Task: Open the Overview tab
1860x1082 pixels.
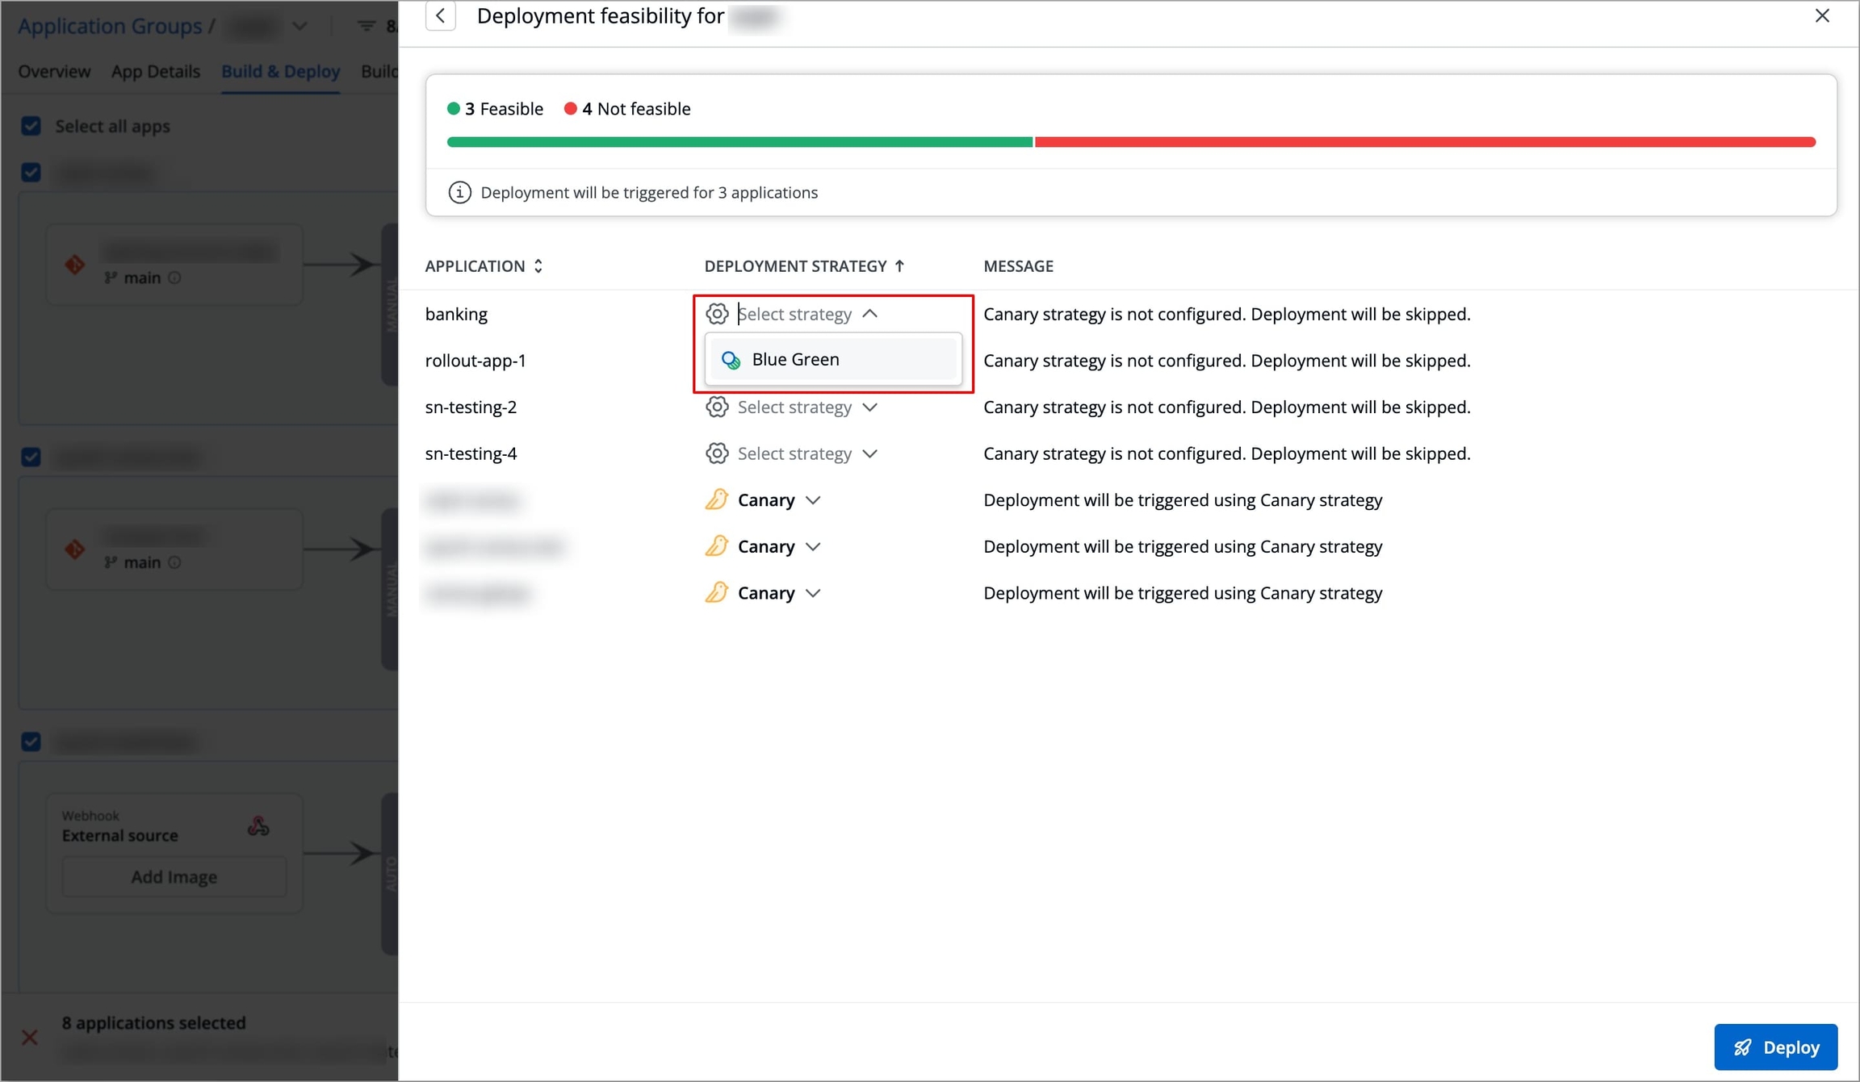Action: (x=54, y=71)
